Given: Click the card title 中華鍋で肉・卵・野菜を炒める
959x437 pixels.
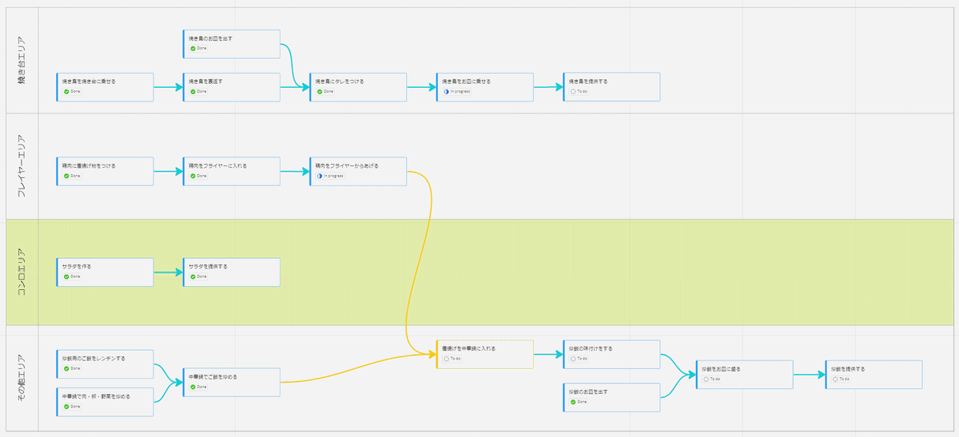Looking at the screenshot, I should point(96,395).
